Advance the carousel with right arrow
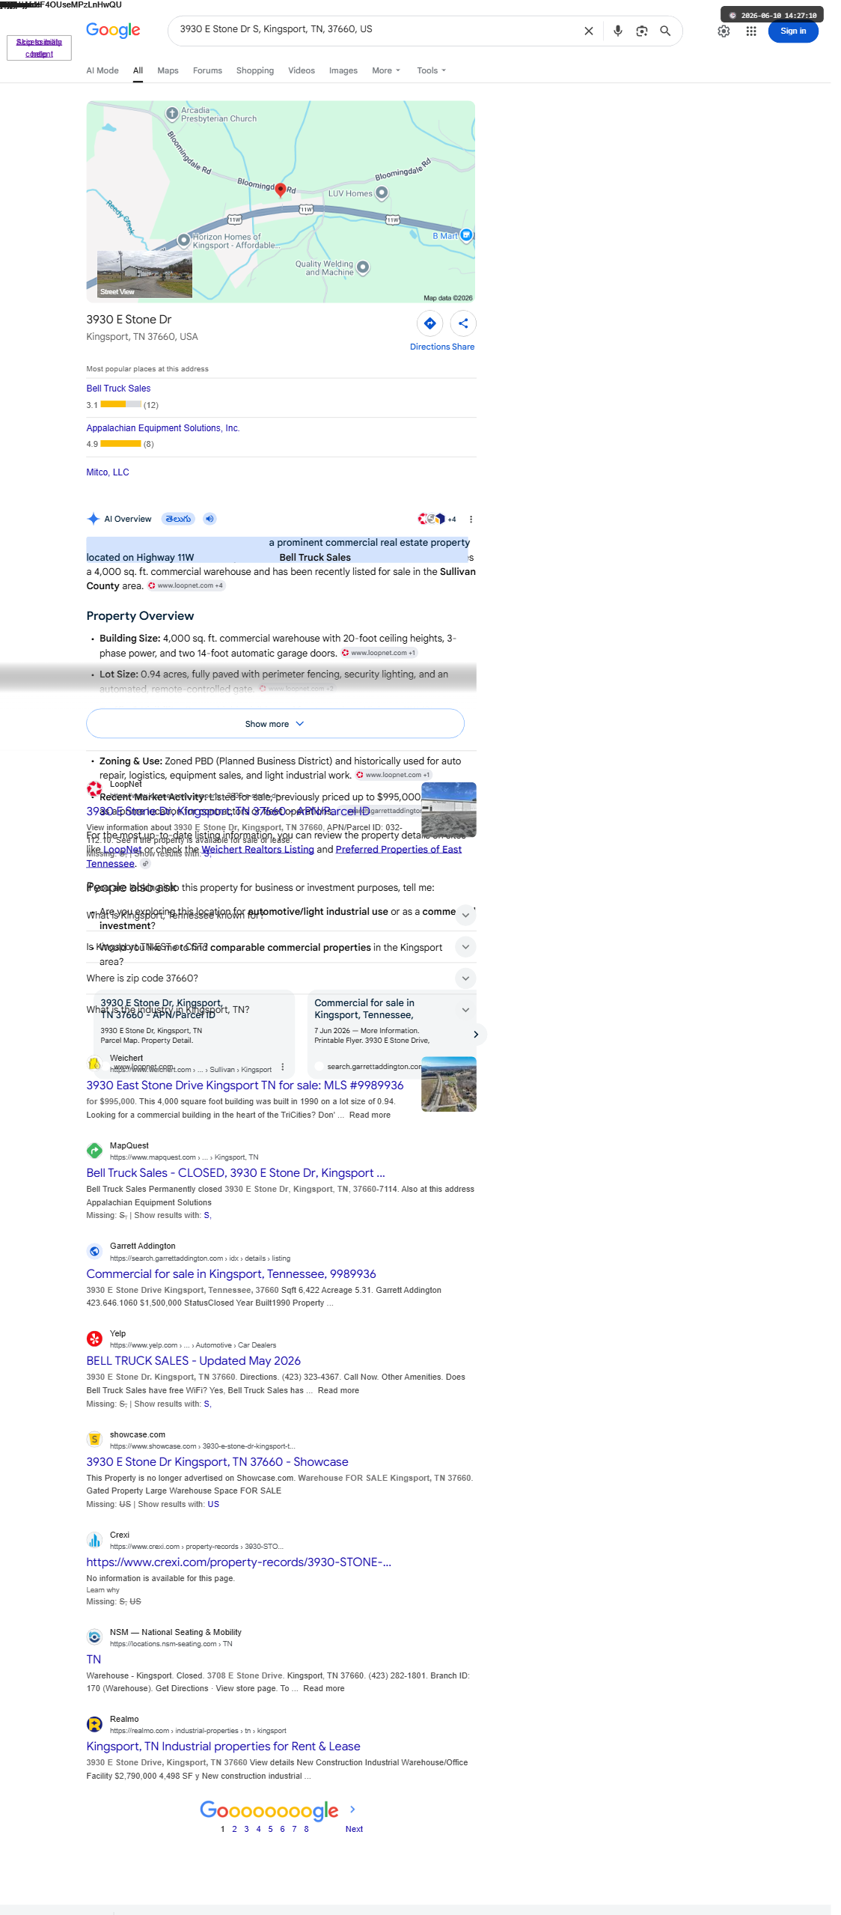 (x=476, y=1034)
